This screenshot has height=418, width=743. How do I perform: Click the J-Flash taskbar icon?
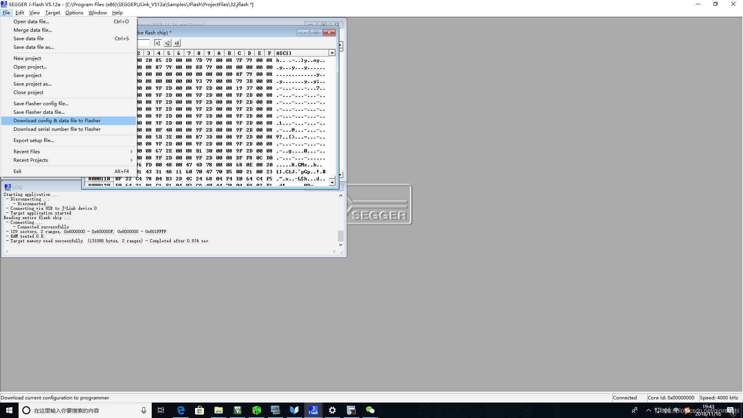313,410
